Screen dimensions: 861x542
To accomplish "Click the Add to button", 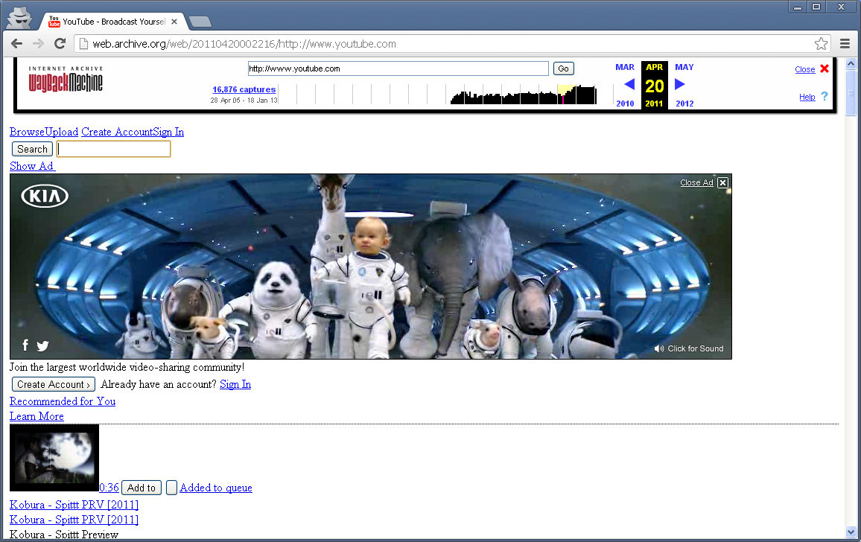I will [142, 488].
